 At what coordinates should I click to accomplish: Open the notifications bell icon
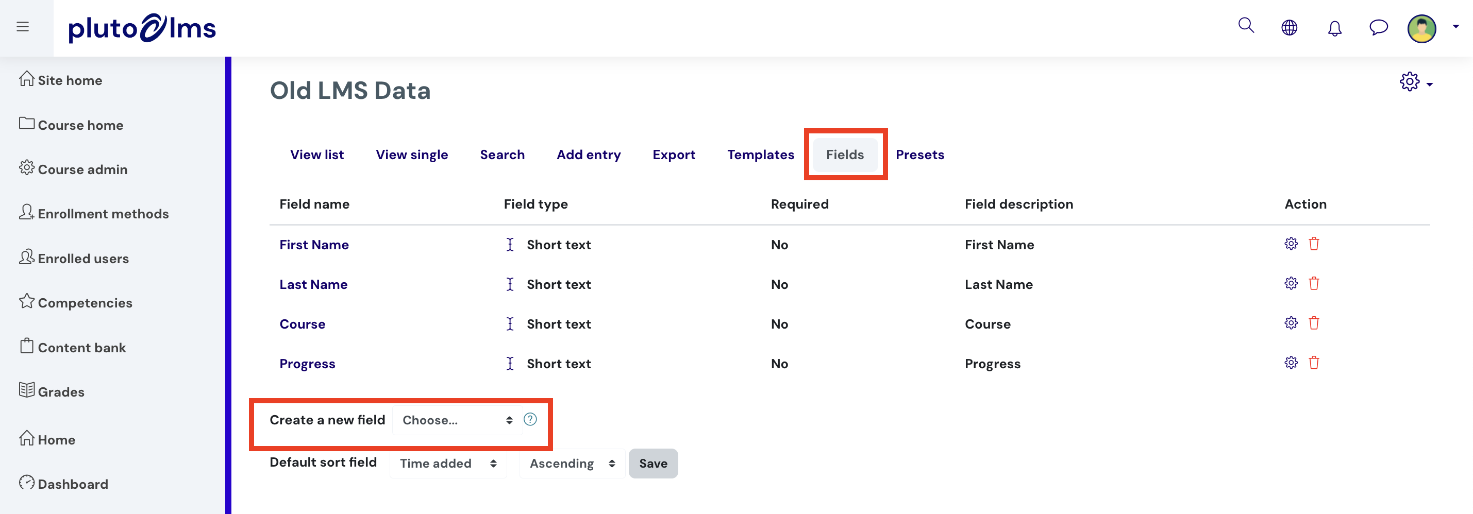tap(1334, 28)
